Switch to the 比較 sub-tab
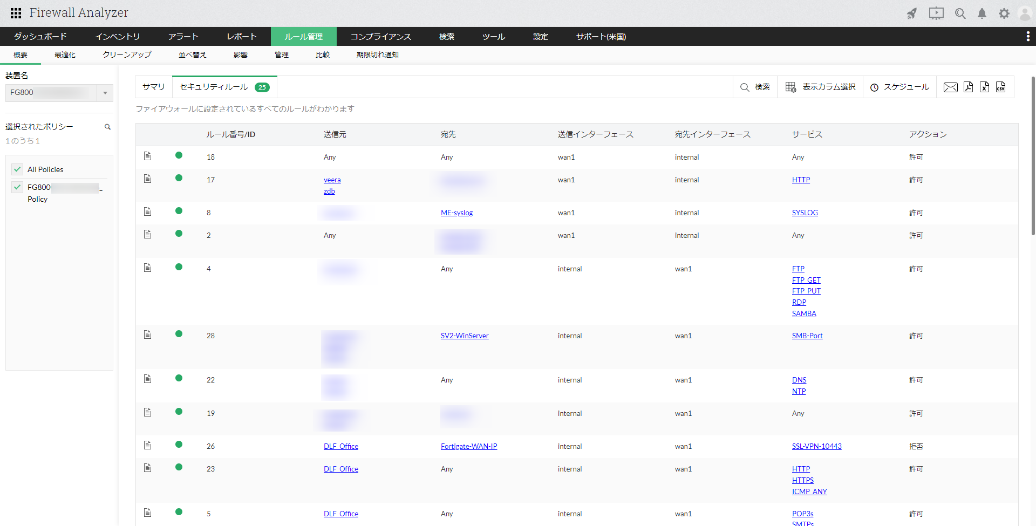The width and height of the screenshot is (1036, 526). 323,55
